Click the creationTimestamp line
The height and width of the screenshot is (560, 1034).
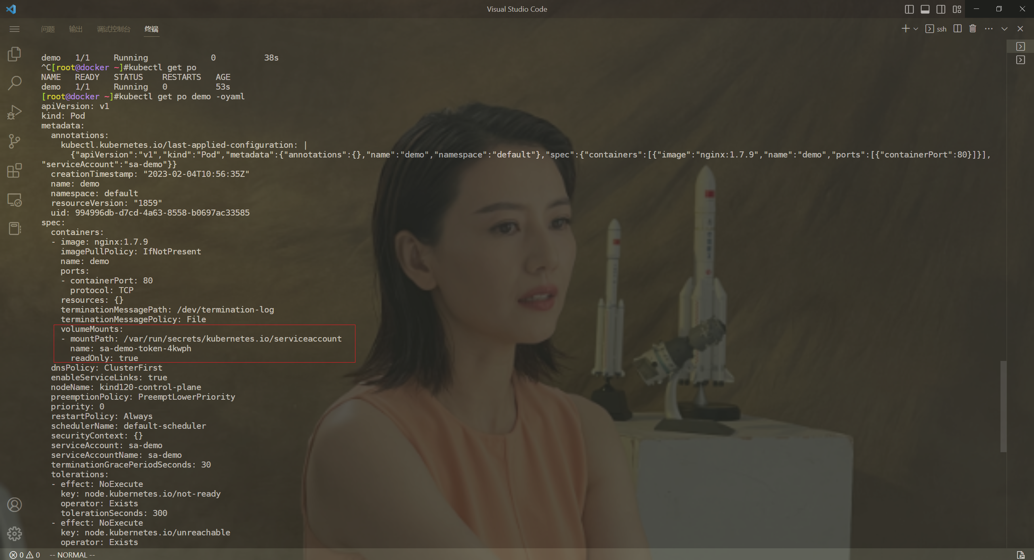(x=150, y=174)
